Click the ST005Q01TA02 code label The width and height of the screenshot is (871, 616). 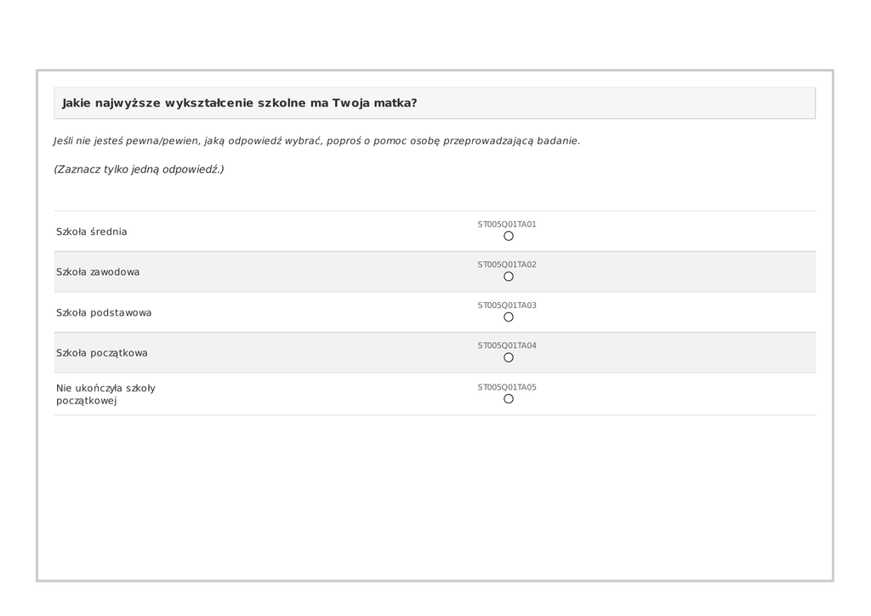tap(507, 265)
